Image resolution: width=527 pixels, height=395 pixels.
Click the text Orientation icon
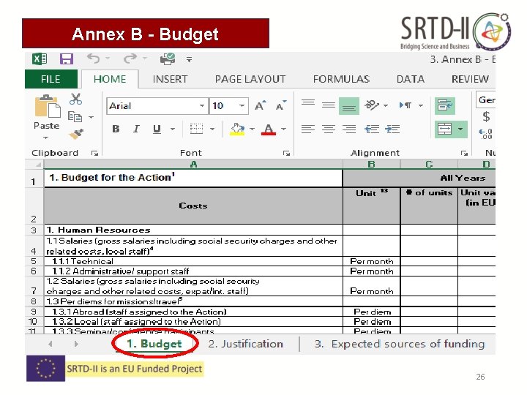click(372, 105)
